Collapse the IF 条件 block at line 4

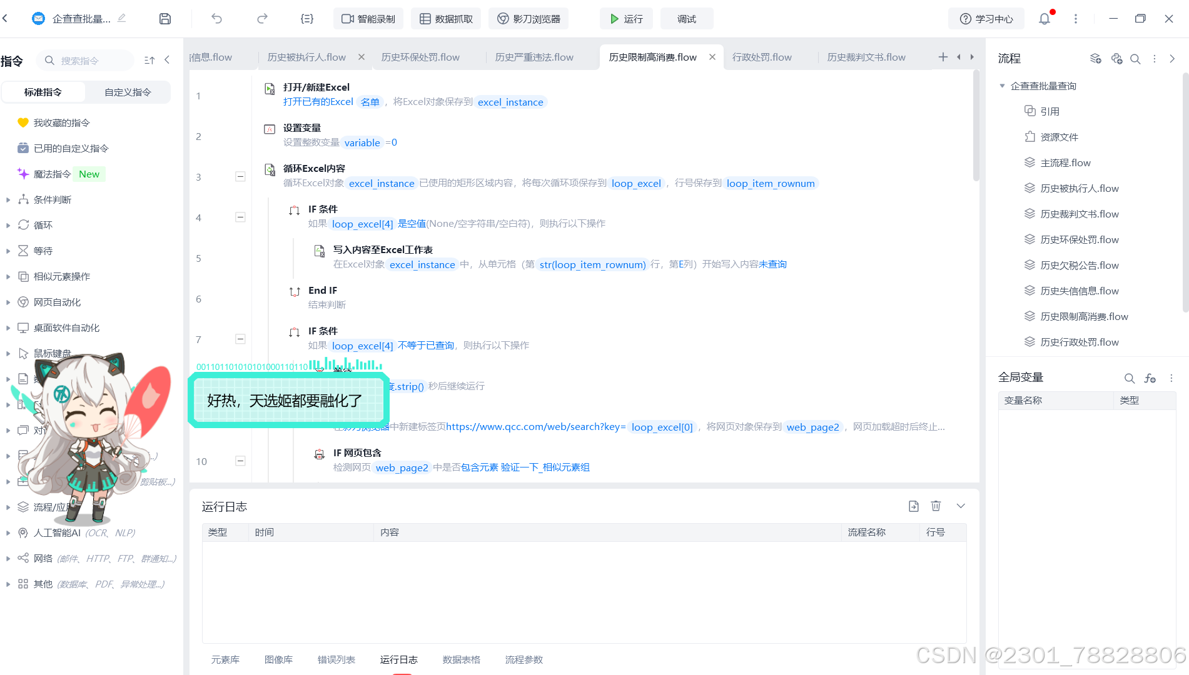click(240, 217)
